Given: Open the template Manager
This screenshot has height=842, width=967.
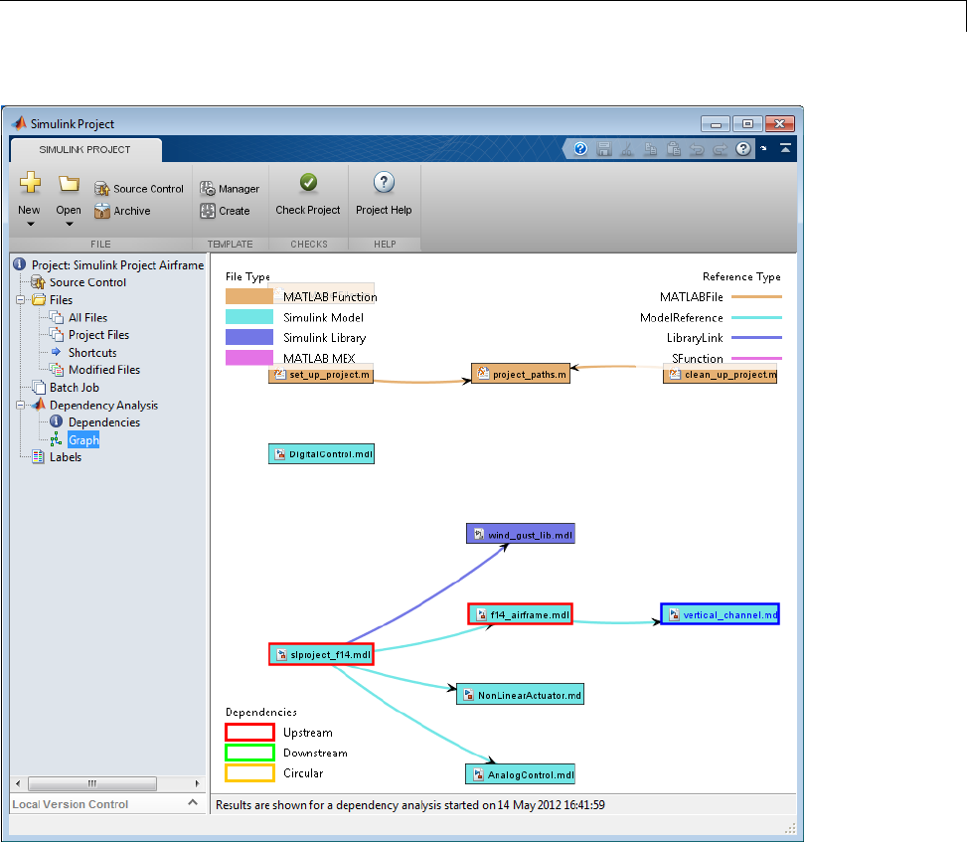Looking at the screenshot, I should point(230,189).
